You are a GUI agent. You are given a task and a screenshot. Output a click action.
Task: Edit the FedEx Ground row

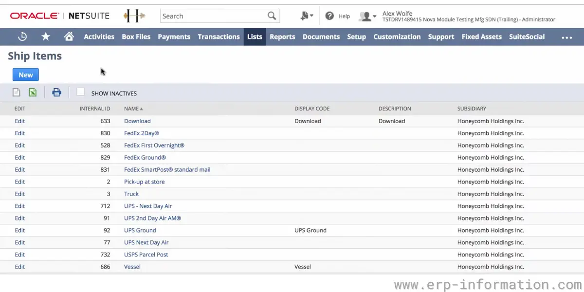19,158
